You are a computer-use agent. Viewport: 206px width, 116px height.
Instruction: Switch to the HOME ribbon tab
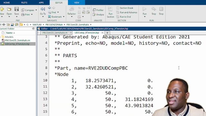(6, 3)
